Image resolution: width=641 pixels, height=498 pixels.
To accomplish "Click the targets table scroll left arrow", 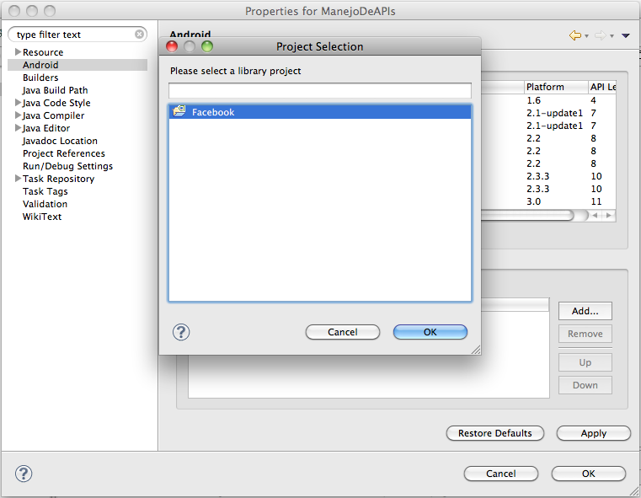I will 596,215.
